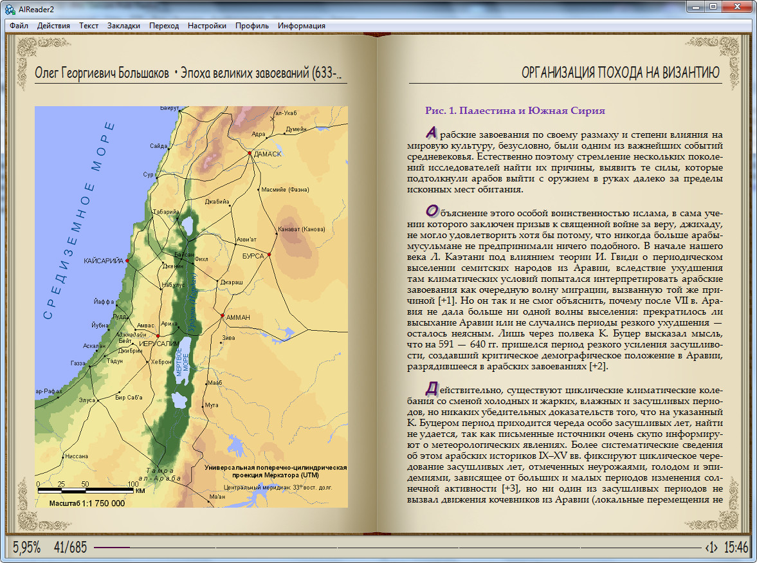
Task: Open the Настройки settings menu
Action: (x=207, y=26)
